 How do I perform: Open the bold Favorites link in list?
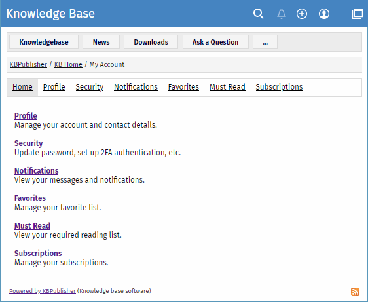coord(30,198)
